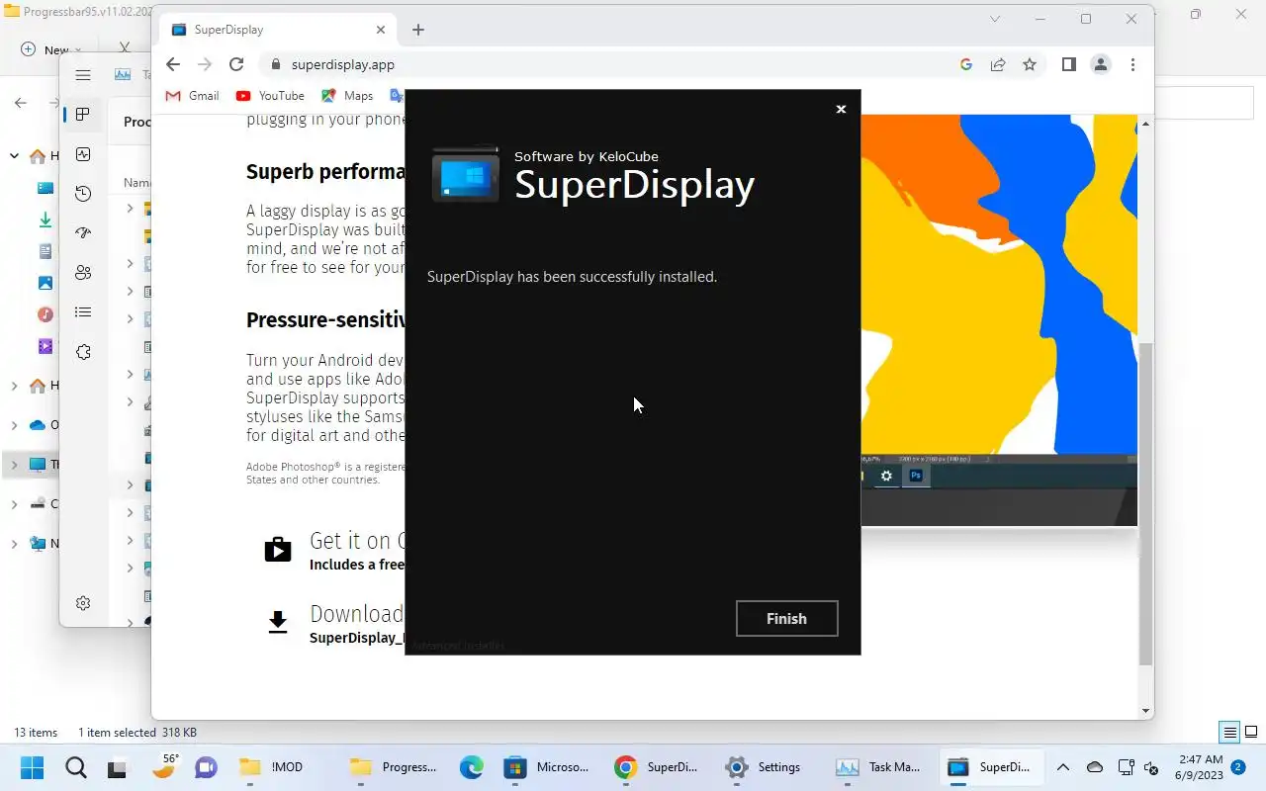Open volume control in system tray
This screenshot has height=791, width=1266.
pos(1151,767)
